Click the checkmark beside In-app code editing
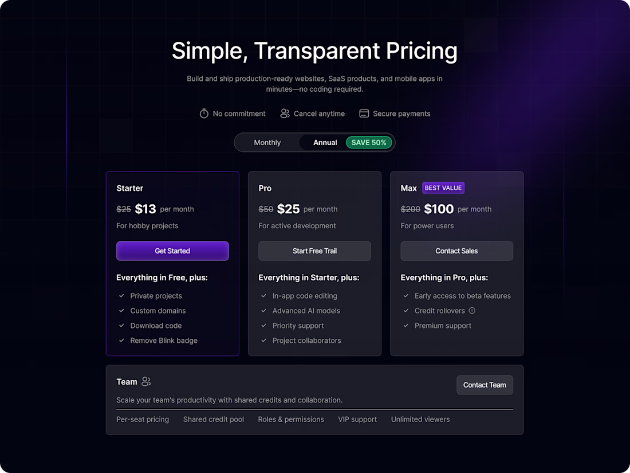This screenshot has height=473, width=630. point(263,296)
